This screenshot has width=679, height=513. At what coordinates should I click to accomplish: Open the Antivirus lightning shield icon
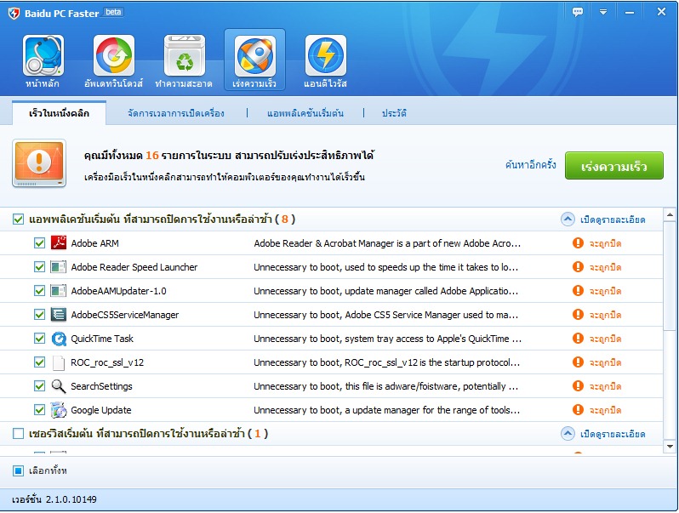325,56
